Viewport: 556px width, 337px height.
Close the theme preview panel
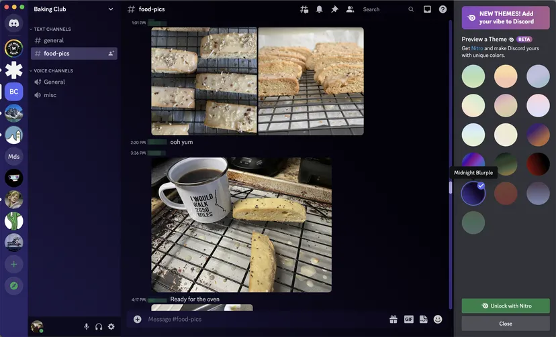[506, 324]
